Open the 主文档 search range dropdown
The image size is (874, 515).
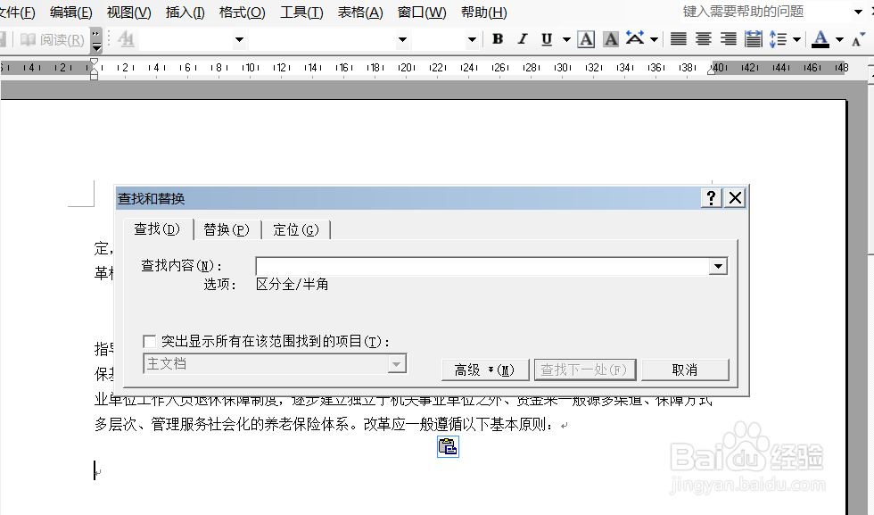396,363
